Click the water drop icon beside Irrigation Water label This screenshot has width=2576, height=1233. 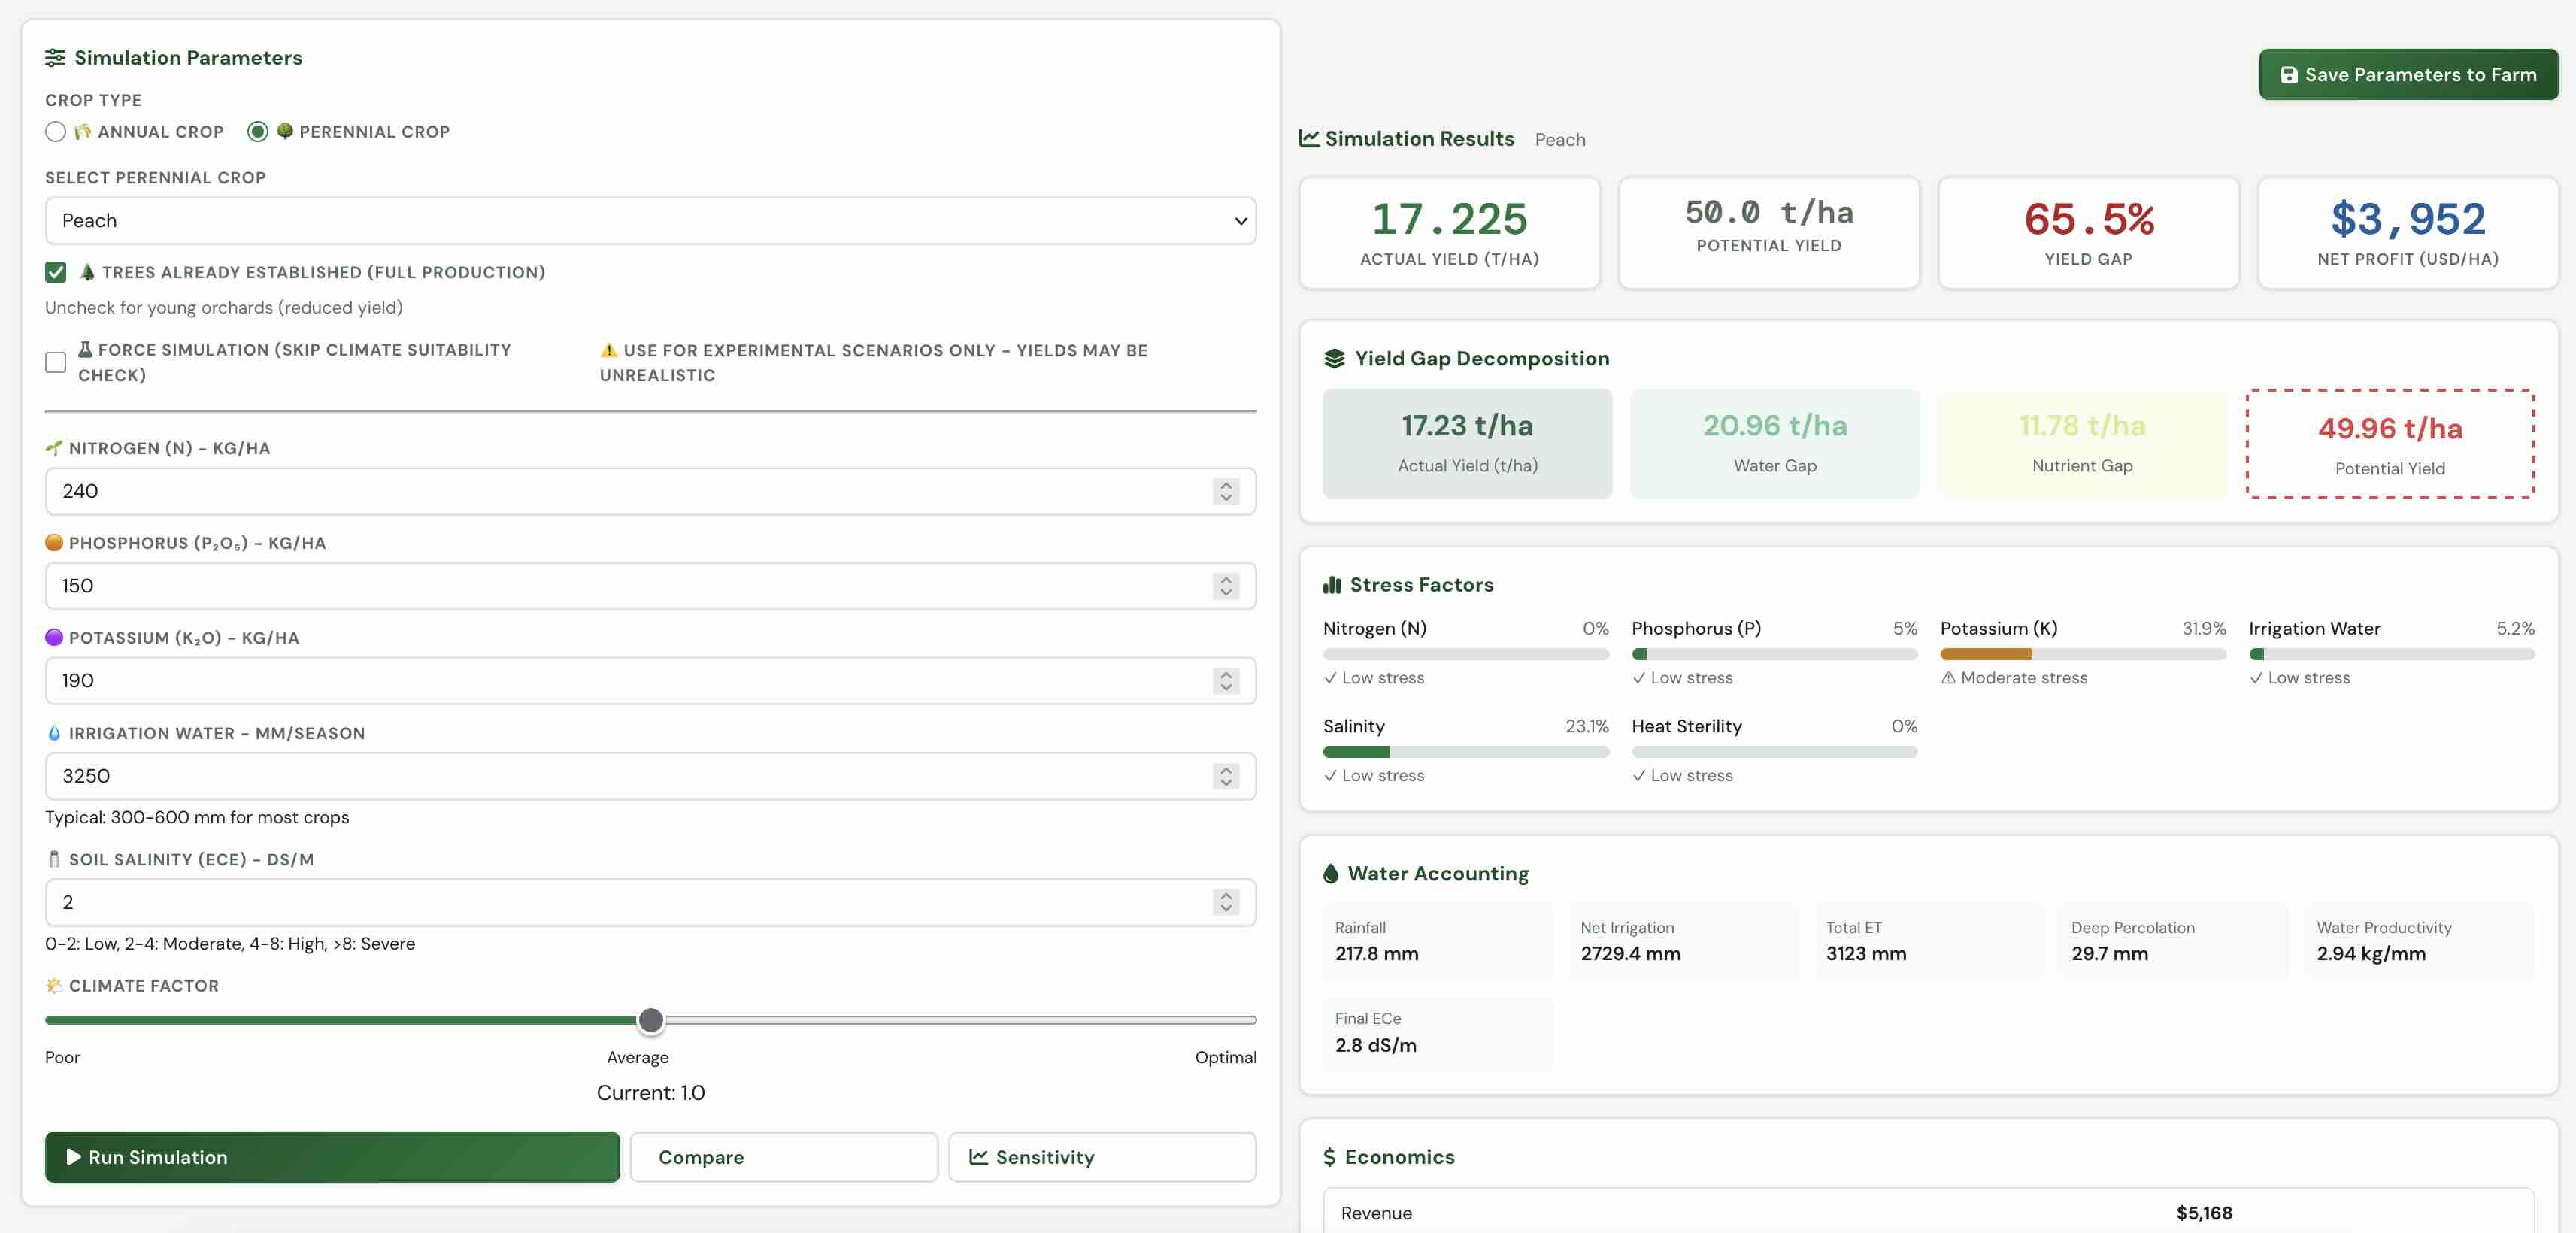(x=54, y=733)
